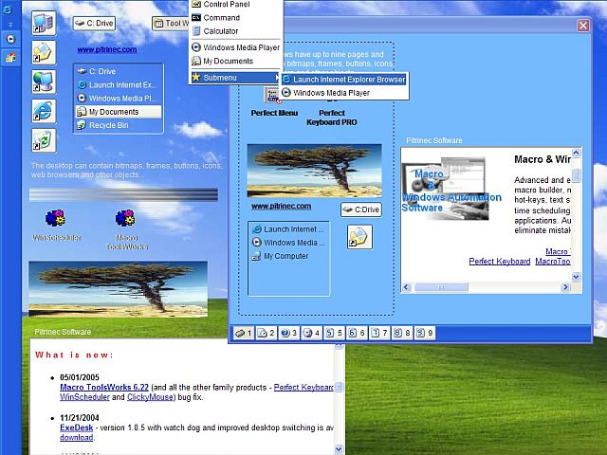The image size is (607, 455).
Task: Click the download link under ExeDesk
Action: 76,438
